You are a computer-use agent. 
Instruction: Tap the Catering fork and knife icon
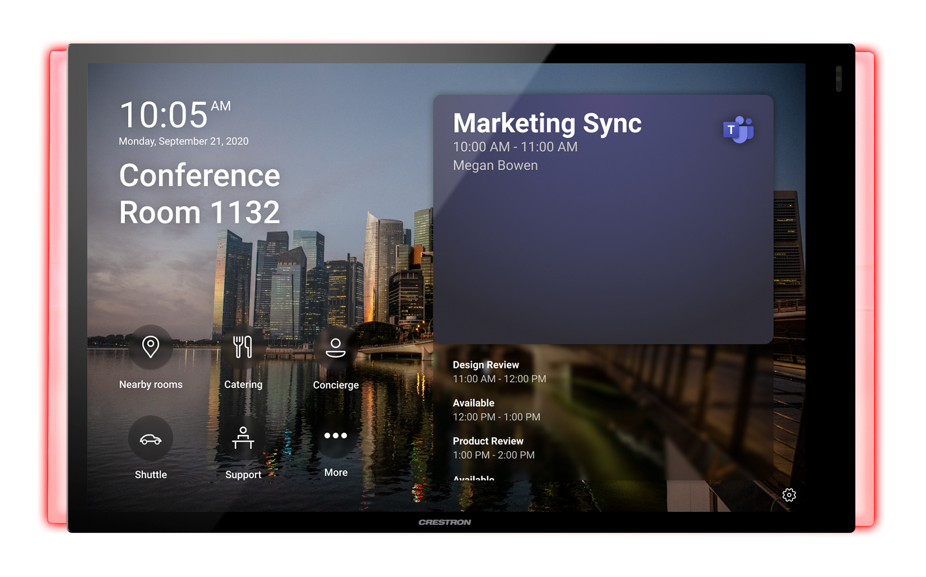pos(243,347)
